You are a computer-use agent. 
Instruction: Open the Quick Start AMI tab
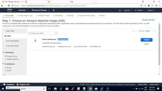15,31
